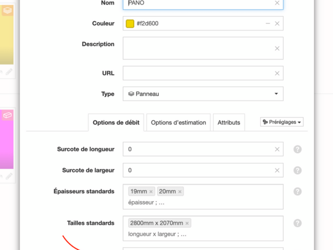
Task: Open the Attributs tab
Action: (x=229, y=123)
